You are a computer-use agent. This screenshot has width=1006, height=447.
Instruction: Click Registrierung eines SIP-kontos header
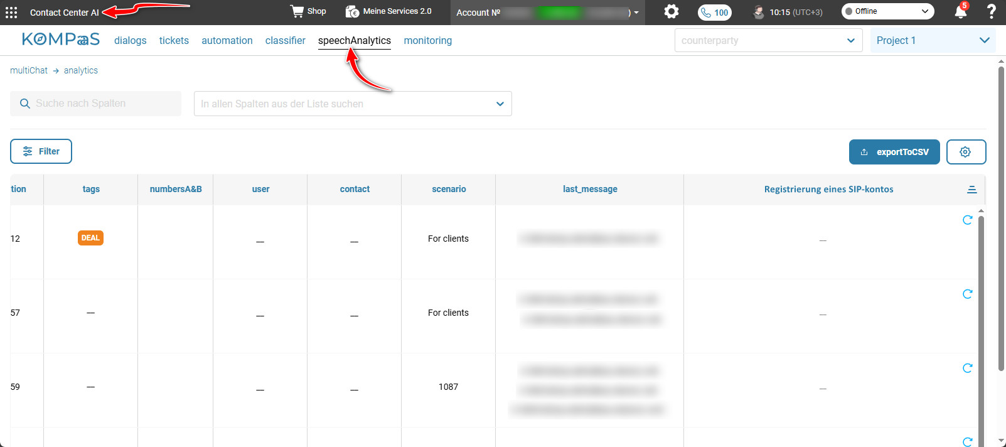[828, 189]
